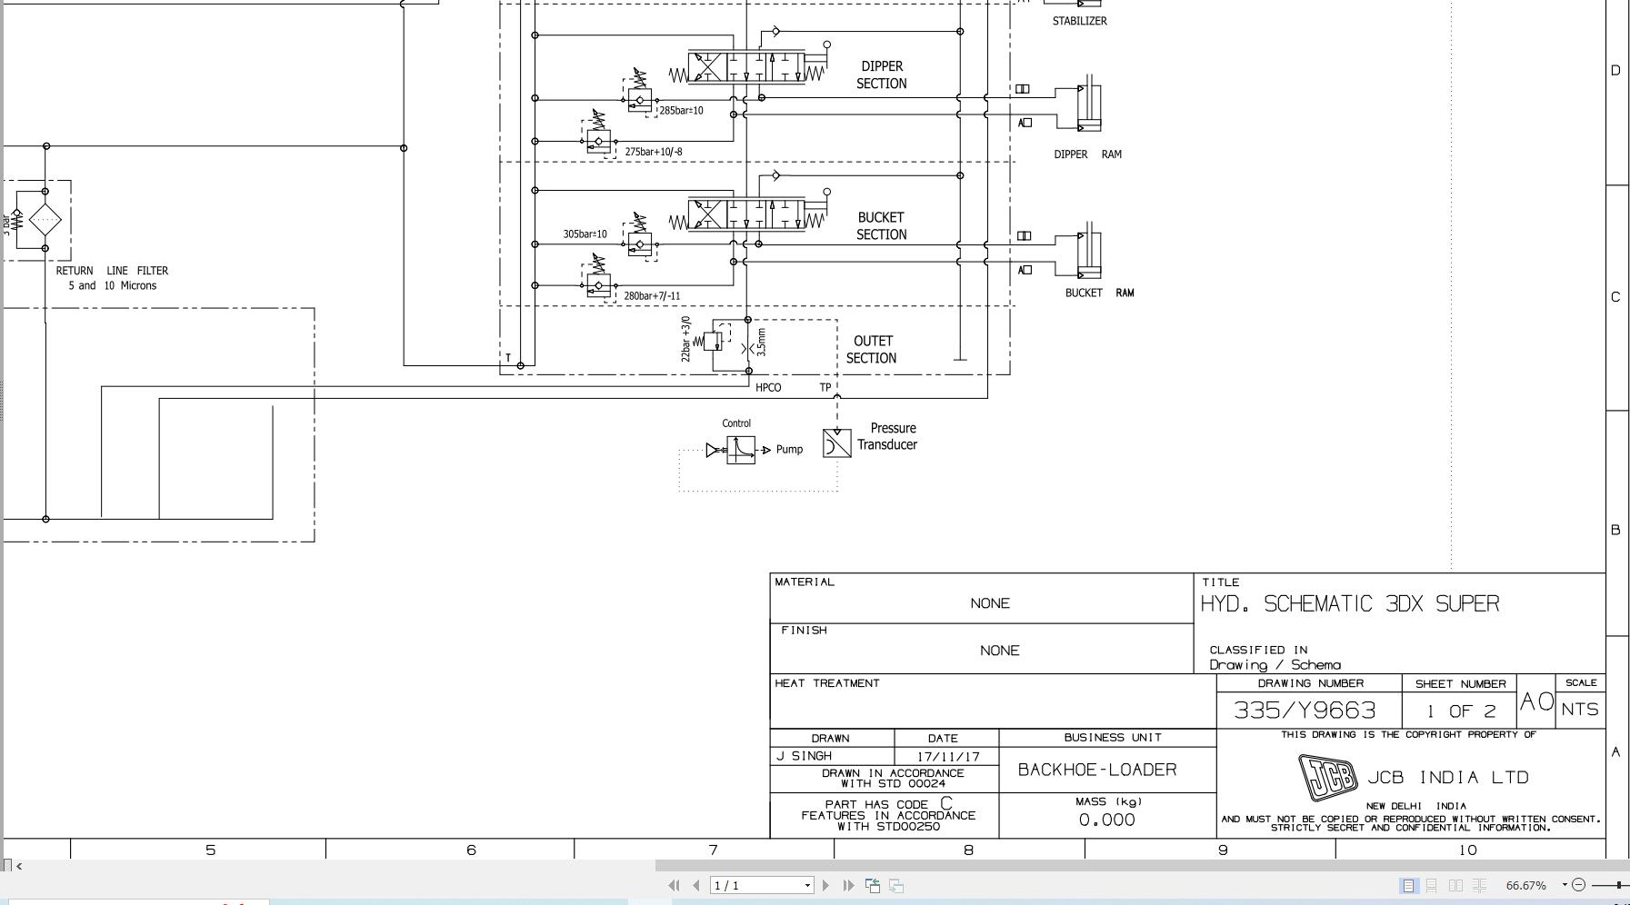Click the mass value 0.000
This screenshot has height=905, width=1630.
[x=1106, y=820]
